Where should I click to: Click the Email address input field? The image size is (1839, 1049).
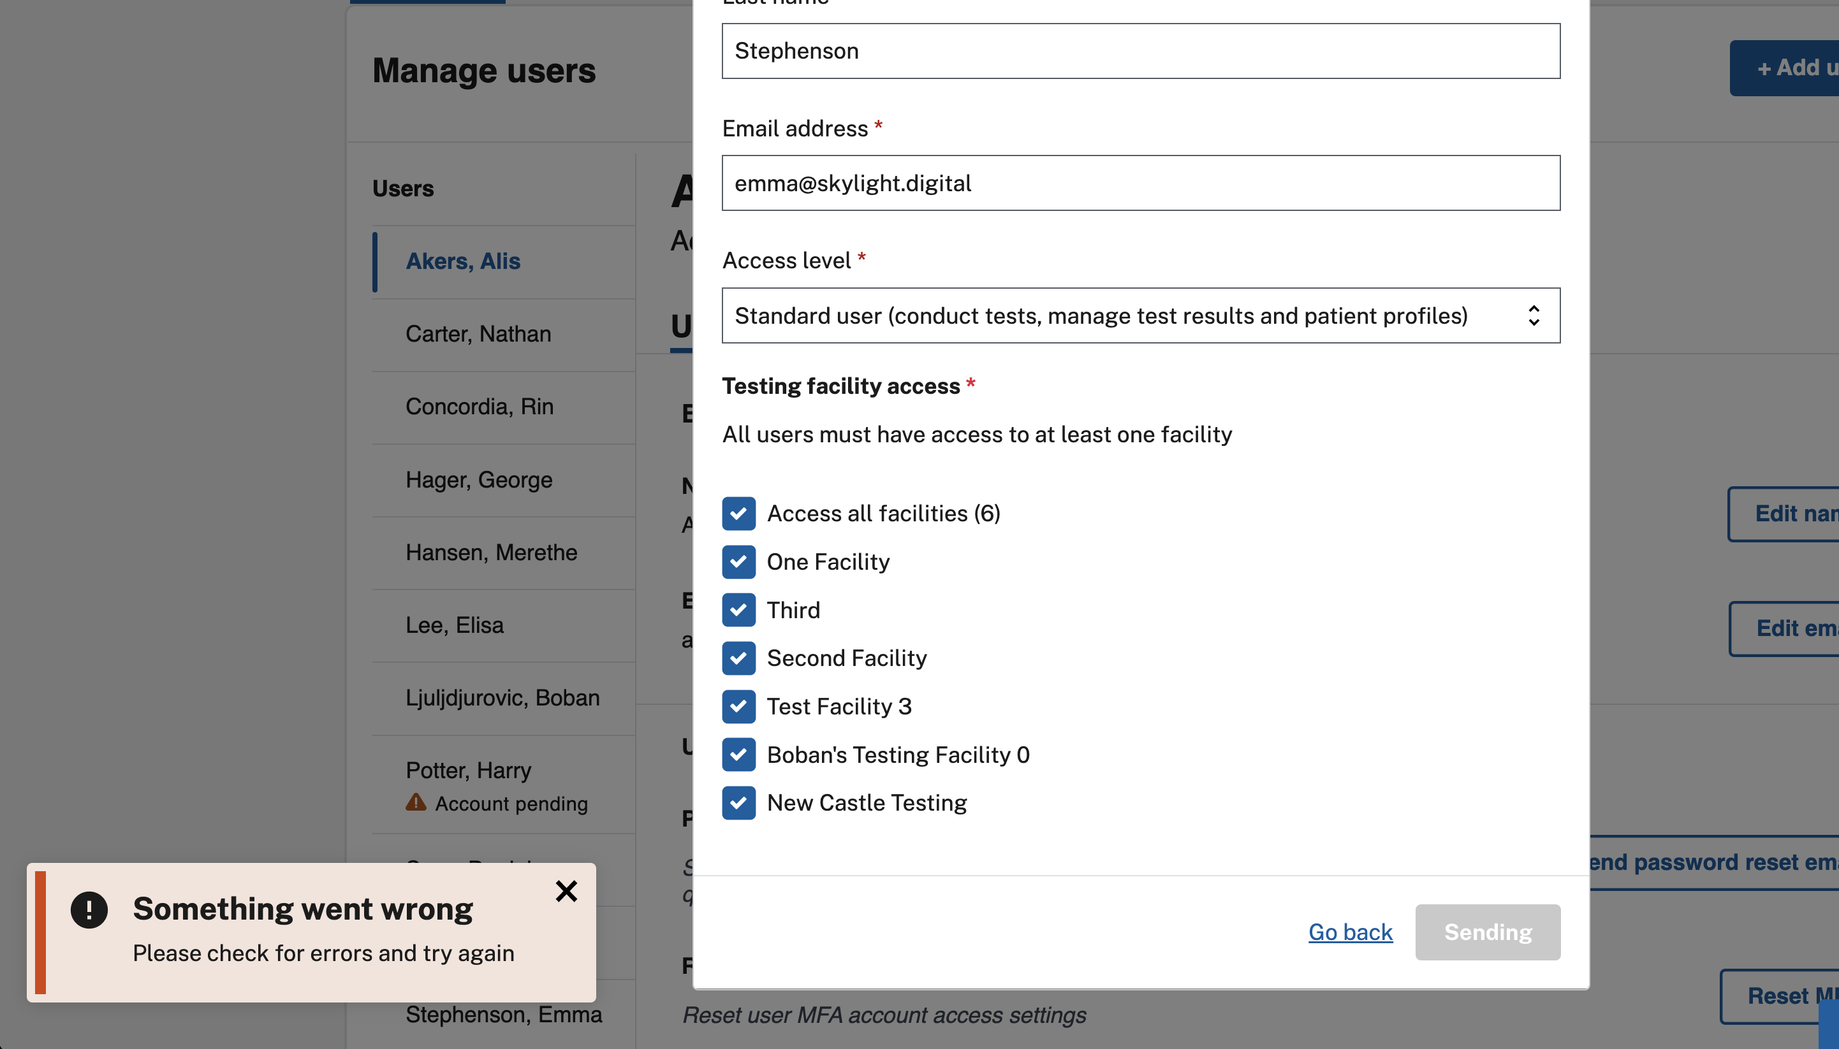pyautogui.click(x=1139, y=182)
